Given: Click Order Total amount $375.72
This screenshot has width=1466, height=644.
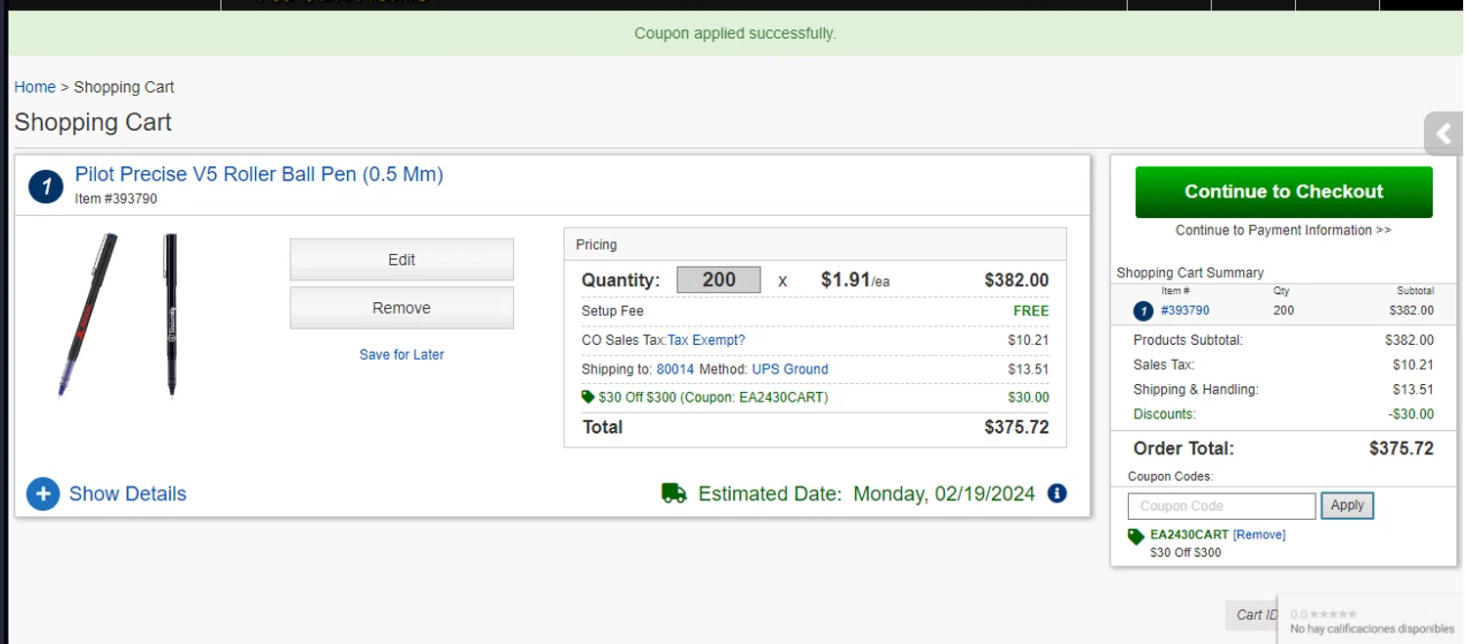Looking at the screenshot, I should click(1401, 449).
